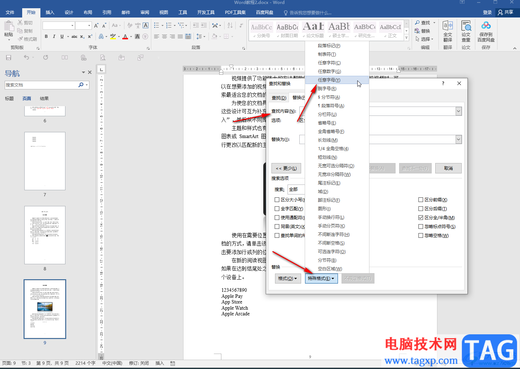Click the 共享 share button
520x369 pixels.
(x=505, y=13)
